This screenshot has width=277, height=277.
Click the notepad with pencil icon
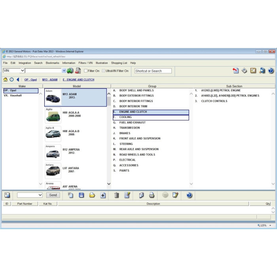[x=175, y=195]
